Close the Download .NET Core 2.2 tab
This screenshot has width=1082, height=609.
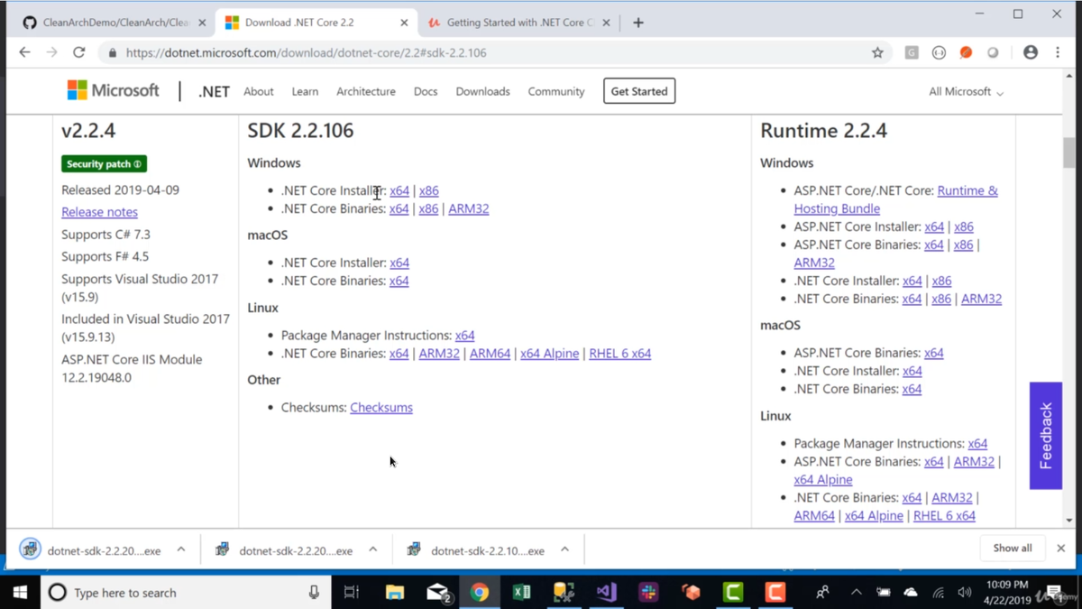(x=404, y=23)
